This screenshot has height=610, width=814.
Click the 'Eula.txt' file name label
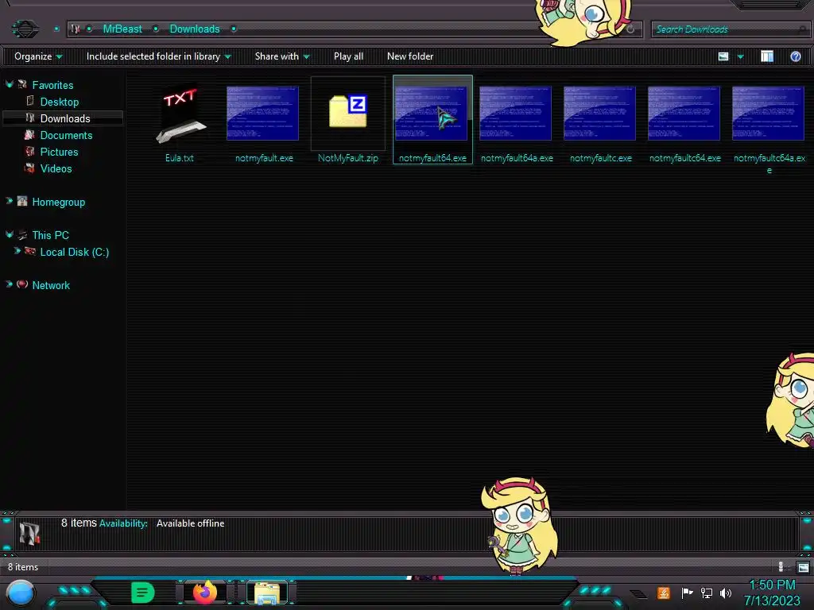click(x=179, y=158)
